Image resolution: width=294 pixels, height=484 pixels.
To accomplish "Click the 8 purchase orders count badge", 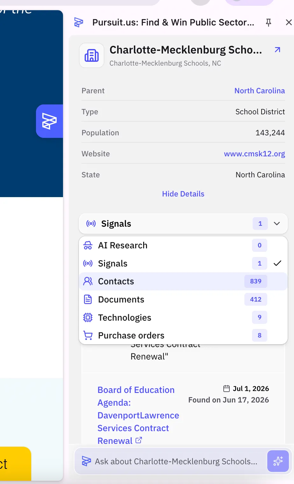I will (260, 335).
